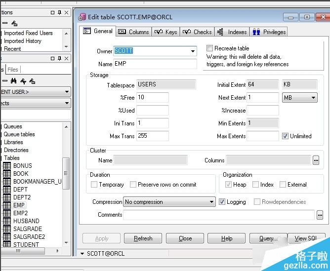
Task: Check the Index organization option
Action: pyautogui.click(x=255, y=185)
